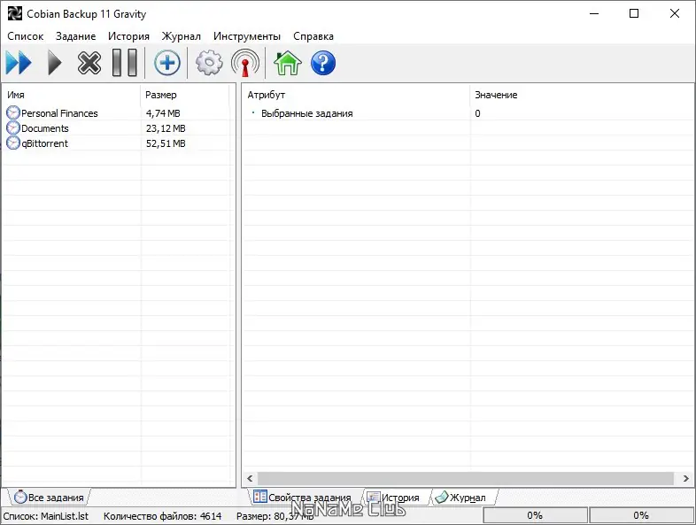
Task: Click scrollbar right arrow in properties panel
Action: pyautogui.click(x=685, y=478)
